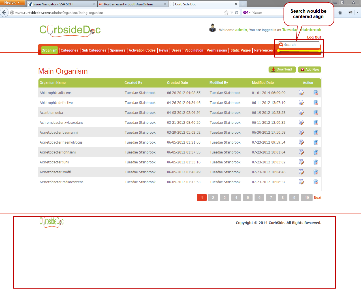The image size is (361, 290).
Task: Click the Log Out link
Action: point(314,37)
